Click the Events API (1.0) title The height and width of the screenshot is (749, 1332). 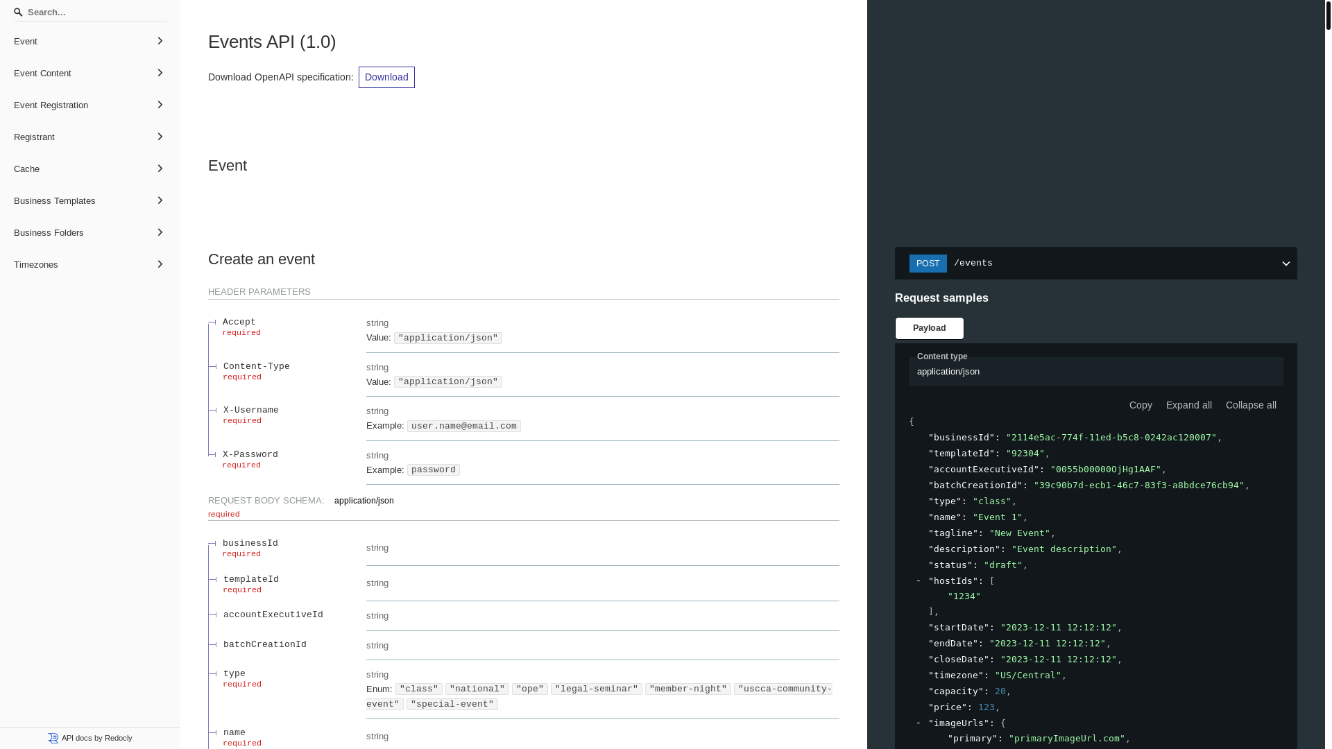pos(272,42)
